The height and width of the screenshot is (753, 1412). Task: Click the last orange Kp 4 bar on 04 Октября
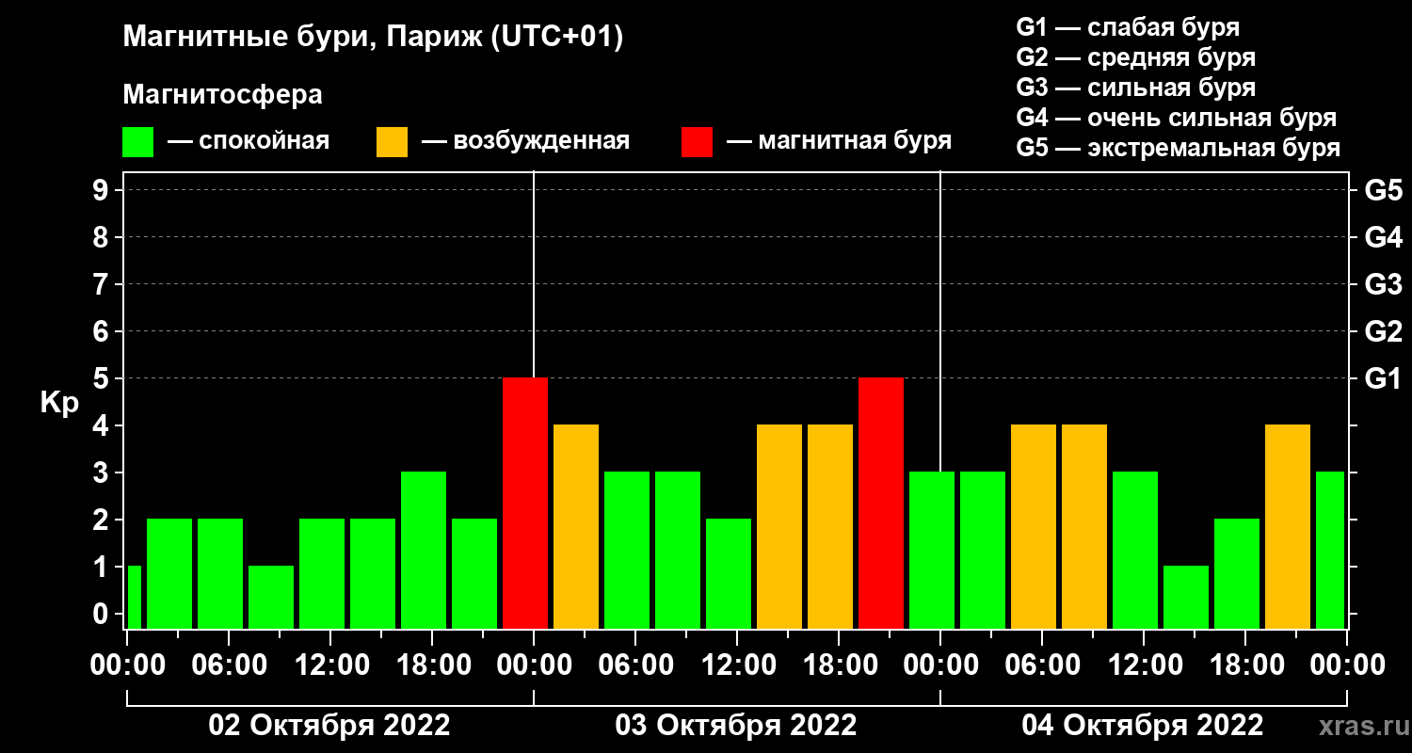pyautogui.click(x=1288, y=527)
